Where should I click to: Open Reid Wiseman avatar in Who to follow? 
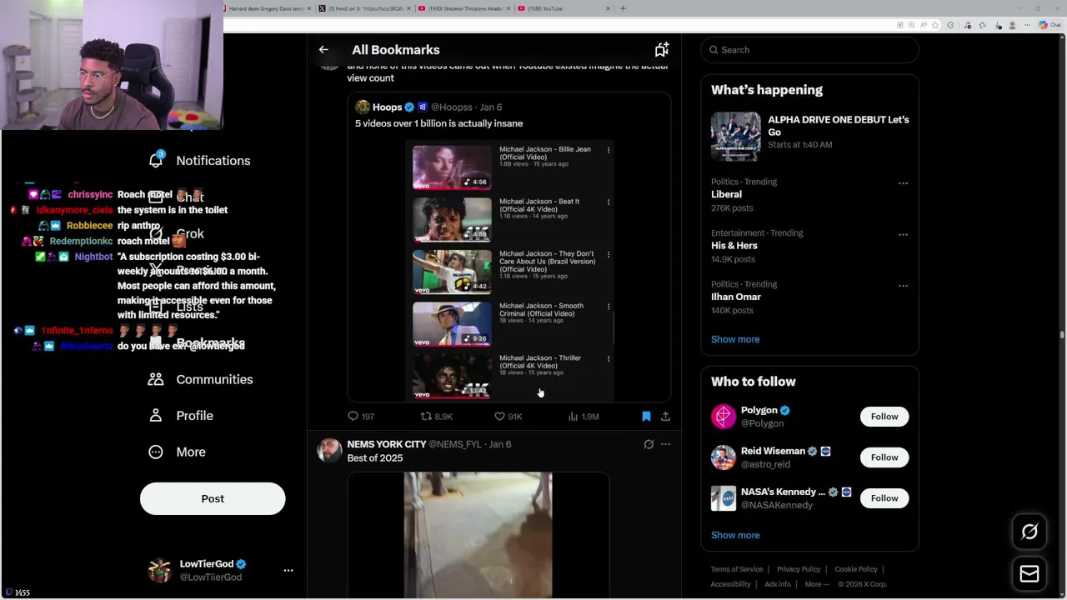tap(724, 457)
